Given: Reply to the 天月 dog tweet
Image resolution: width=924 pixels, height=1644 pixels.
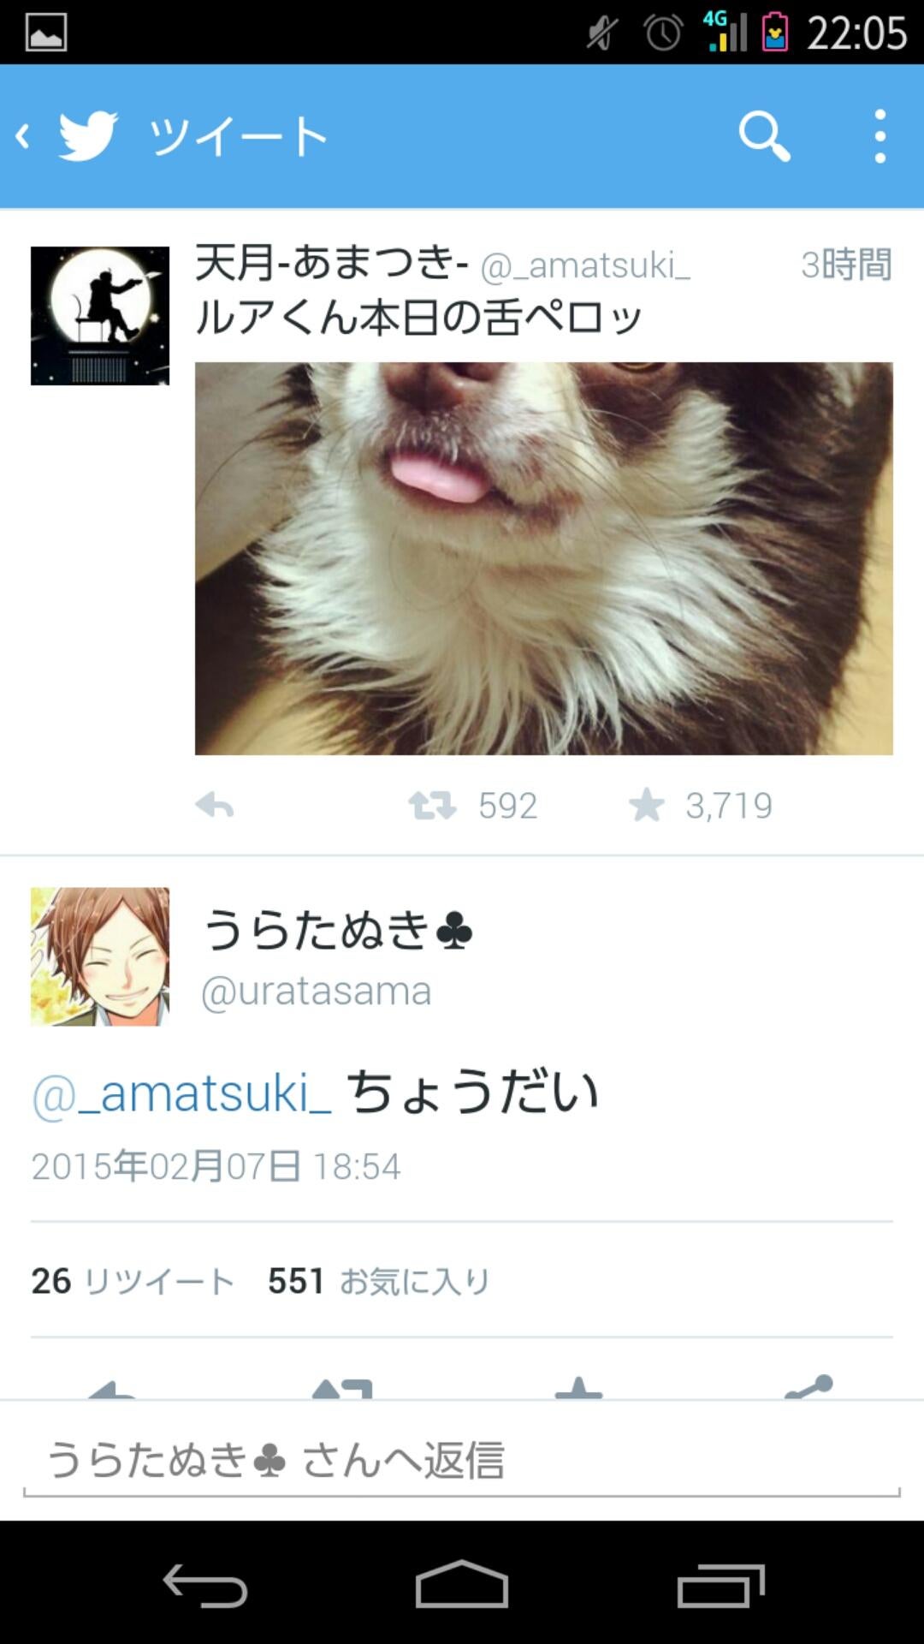Looking at the screenshot, I should pos(215,805).
